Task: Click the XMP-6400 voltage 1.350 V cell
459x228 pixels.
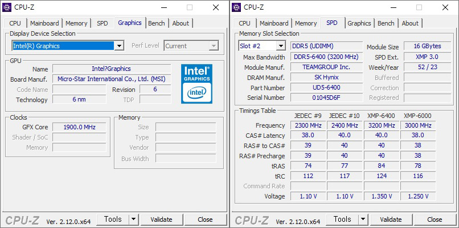Action: pos(381,196)
